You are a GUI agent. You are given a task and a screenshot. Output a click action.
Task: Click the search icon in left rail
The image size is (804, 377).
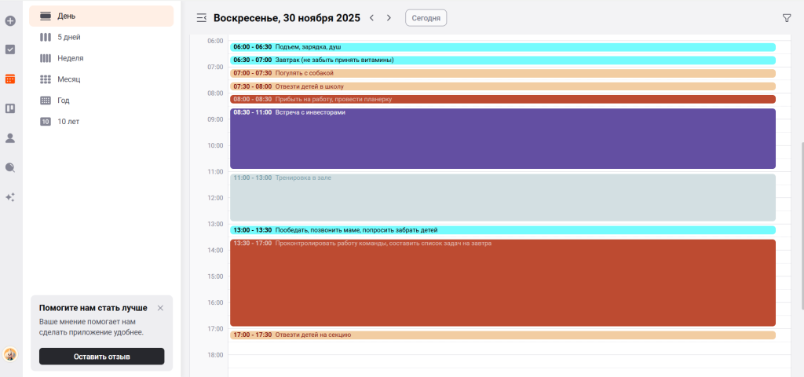point(10,167)
